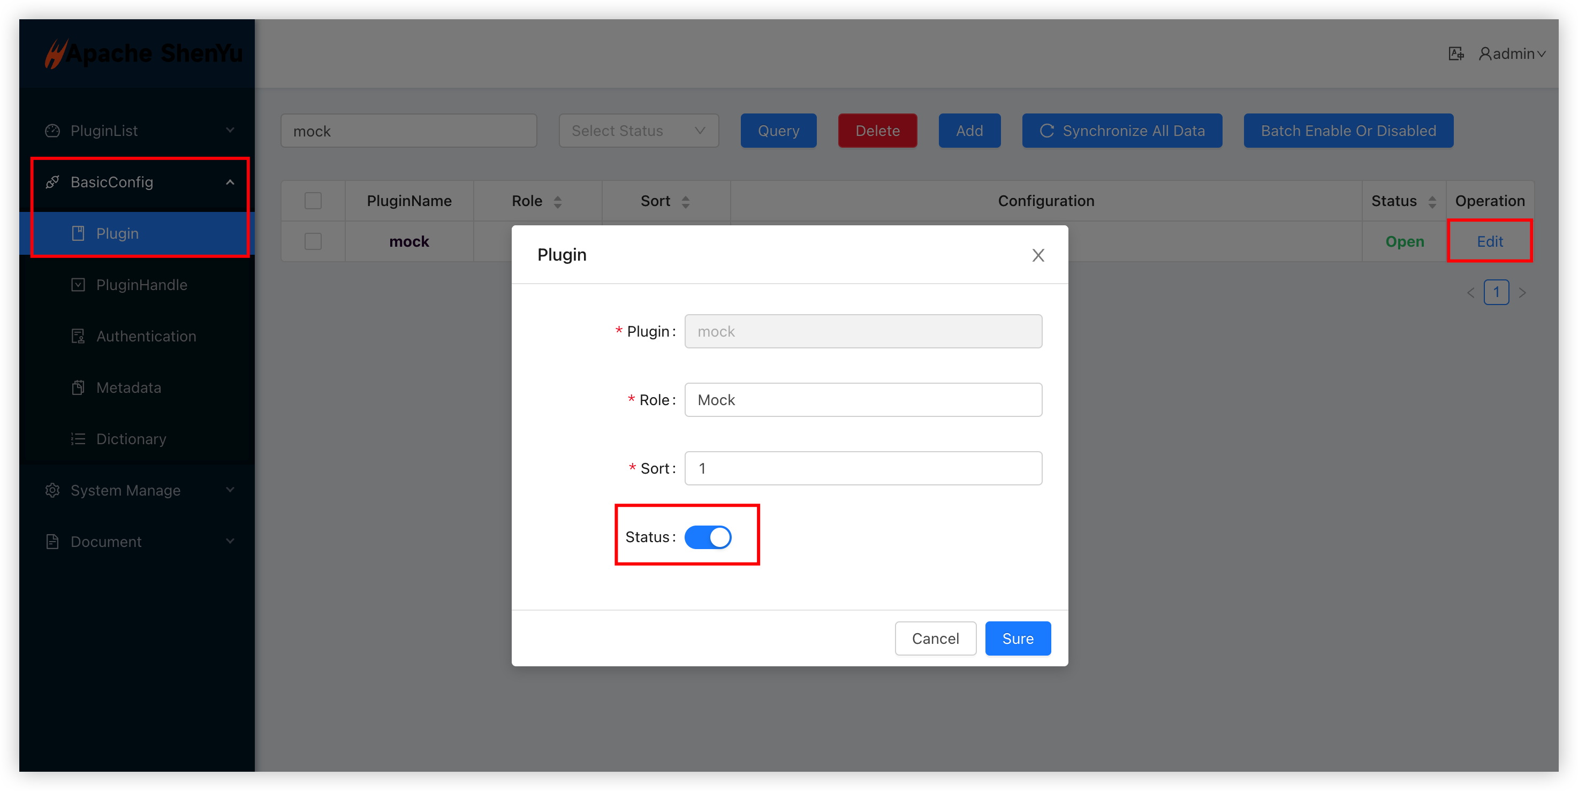Check the mock row checkbox

click(313, 241)
